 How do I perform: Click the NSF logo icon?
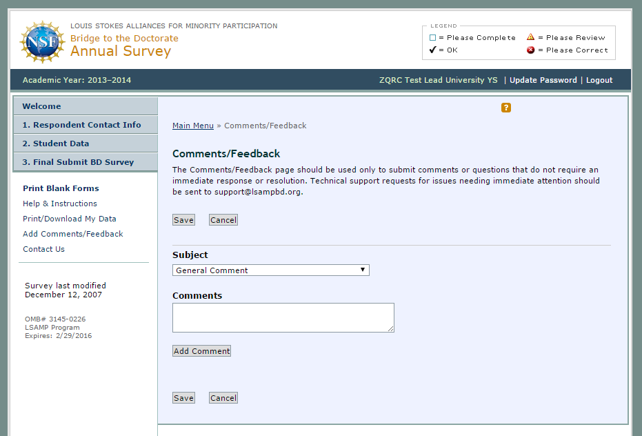(43, 43)
